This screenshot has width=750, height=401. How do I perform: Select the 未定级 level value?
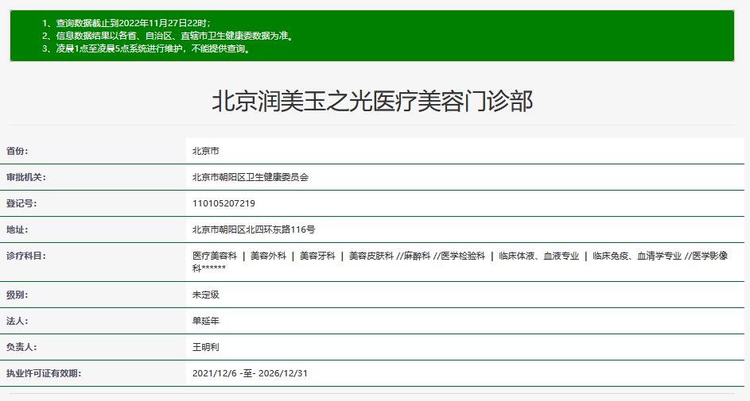pyautogui.click(x=206, y=295)
